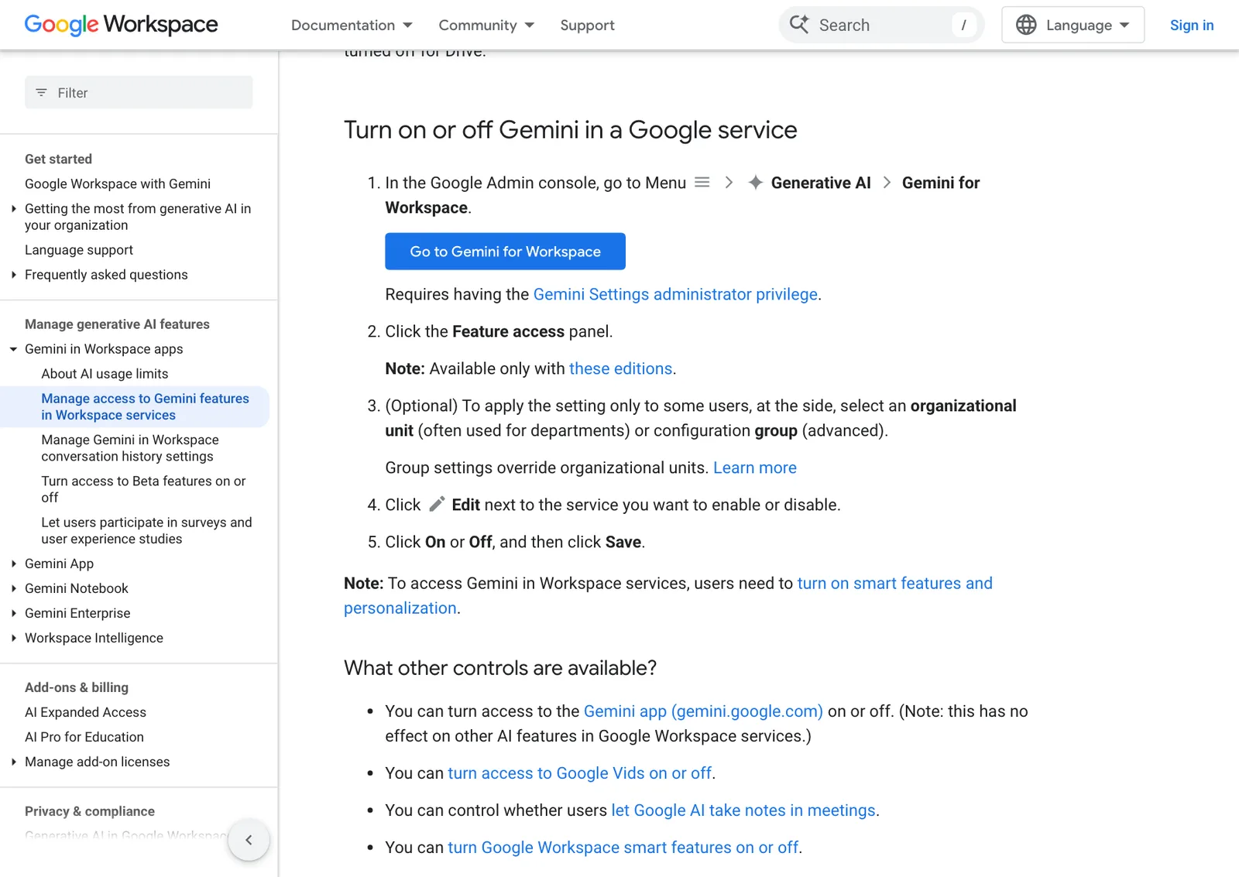Open 'Let users participate in surveys' sidebar item
The image size is (1239, 877).
[x=146, y=531]
